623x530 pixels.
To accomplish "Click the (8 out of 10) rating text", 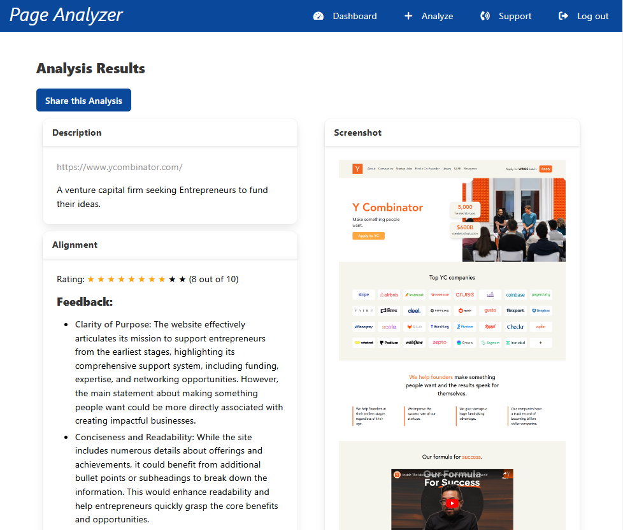I will [214, 279].
